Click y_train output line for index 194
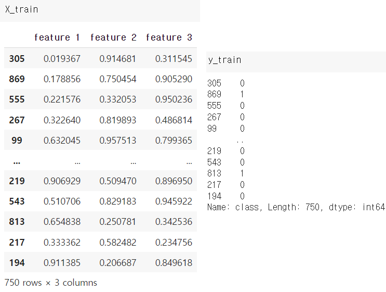Screen dimensions: 386x292 226,196
